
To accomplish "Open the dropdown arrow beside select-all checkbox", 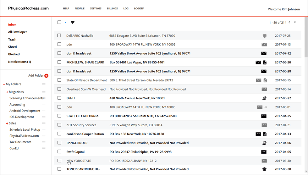I will [66, 22].
